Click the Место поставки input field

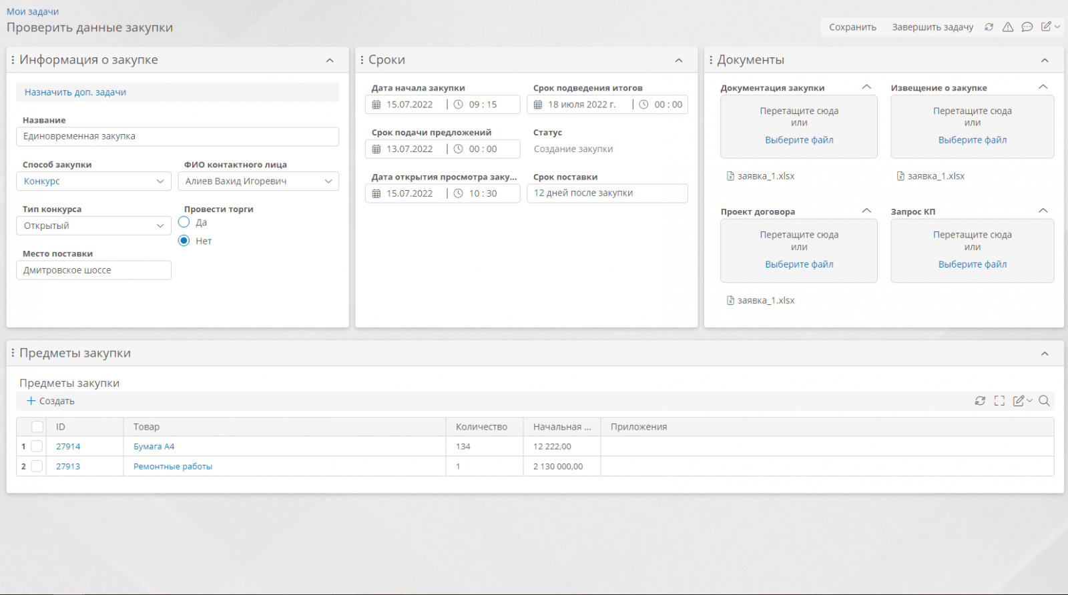93,270
